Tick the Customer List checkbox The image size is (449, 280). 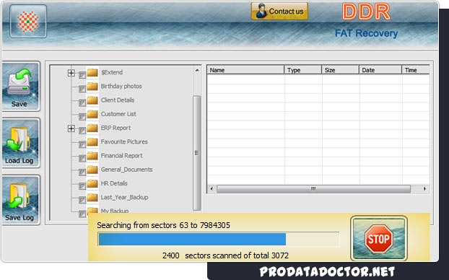coord(82,116)
